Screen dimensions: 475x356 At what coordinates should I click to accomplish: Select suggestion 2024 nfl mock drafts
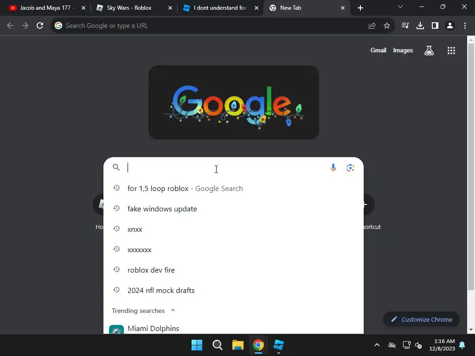pyautogui.click(x=233, y=290)
